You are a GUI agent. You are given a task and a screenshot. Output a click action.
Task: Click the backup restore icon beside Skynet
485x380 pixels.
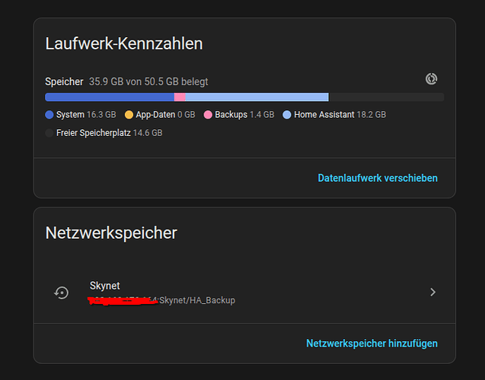[x=62, y=293]
